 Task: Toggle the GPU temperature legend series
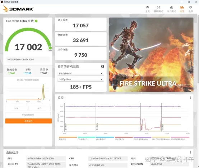point(105,138)
